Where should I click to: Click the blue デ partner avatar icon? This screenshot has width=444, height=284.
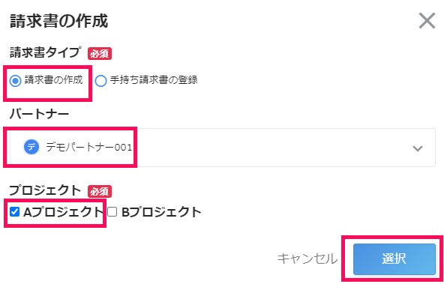tap(31, 148)
